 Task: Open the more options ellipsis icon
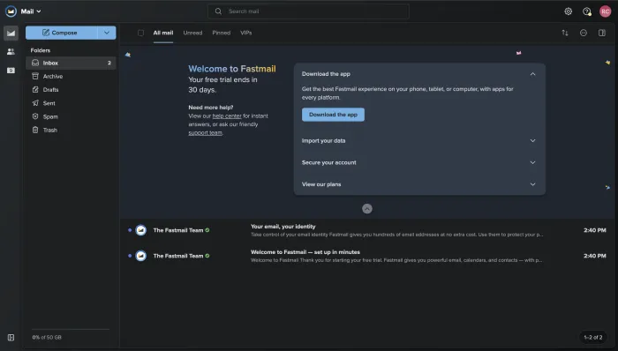coord(584,33)
